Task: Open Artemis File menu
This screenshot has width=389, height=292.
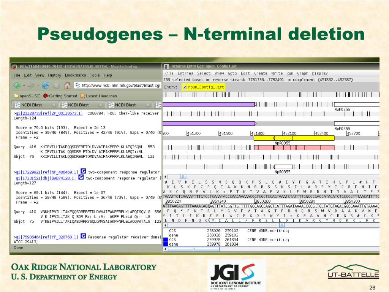Action: (x=169, y=73)
